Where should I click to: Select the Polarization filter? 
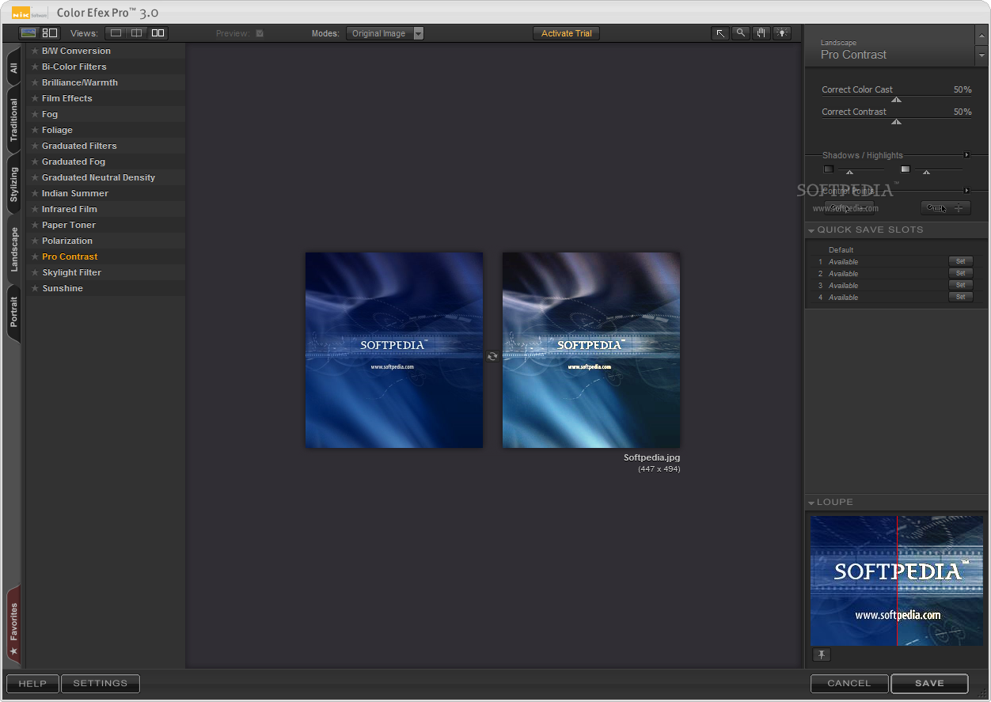click(x=106, y=241)
